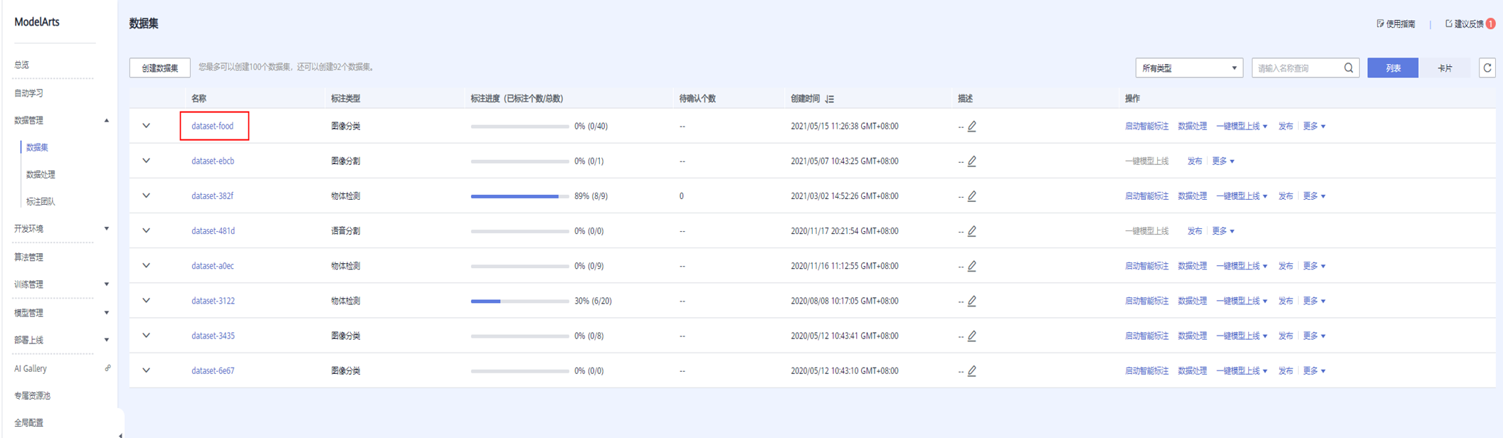1503x438 pixels.
Task: Open 更多 dropdown for dataset-ebcb
Action: pyautogui.click(x=1223, y=161)
